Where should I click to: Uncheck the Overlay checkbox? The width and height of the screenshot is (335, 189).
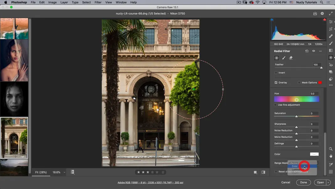coord(276,82)
